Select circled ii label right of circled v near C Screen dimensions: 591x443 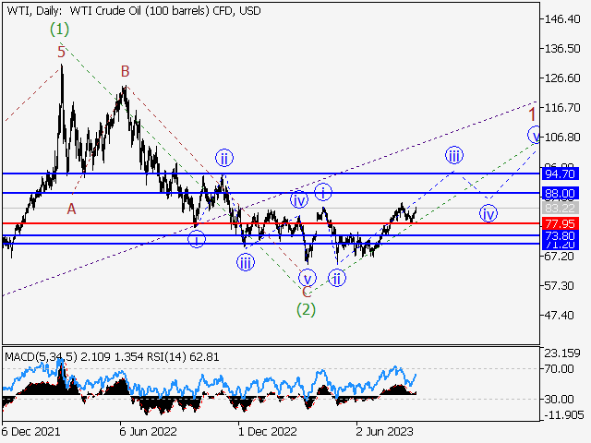(337, 278)
